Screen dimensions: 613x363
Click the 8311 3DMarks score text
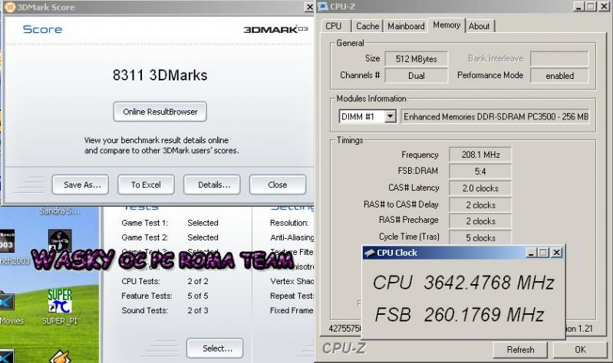point(160,75)
